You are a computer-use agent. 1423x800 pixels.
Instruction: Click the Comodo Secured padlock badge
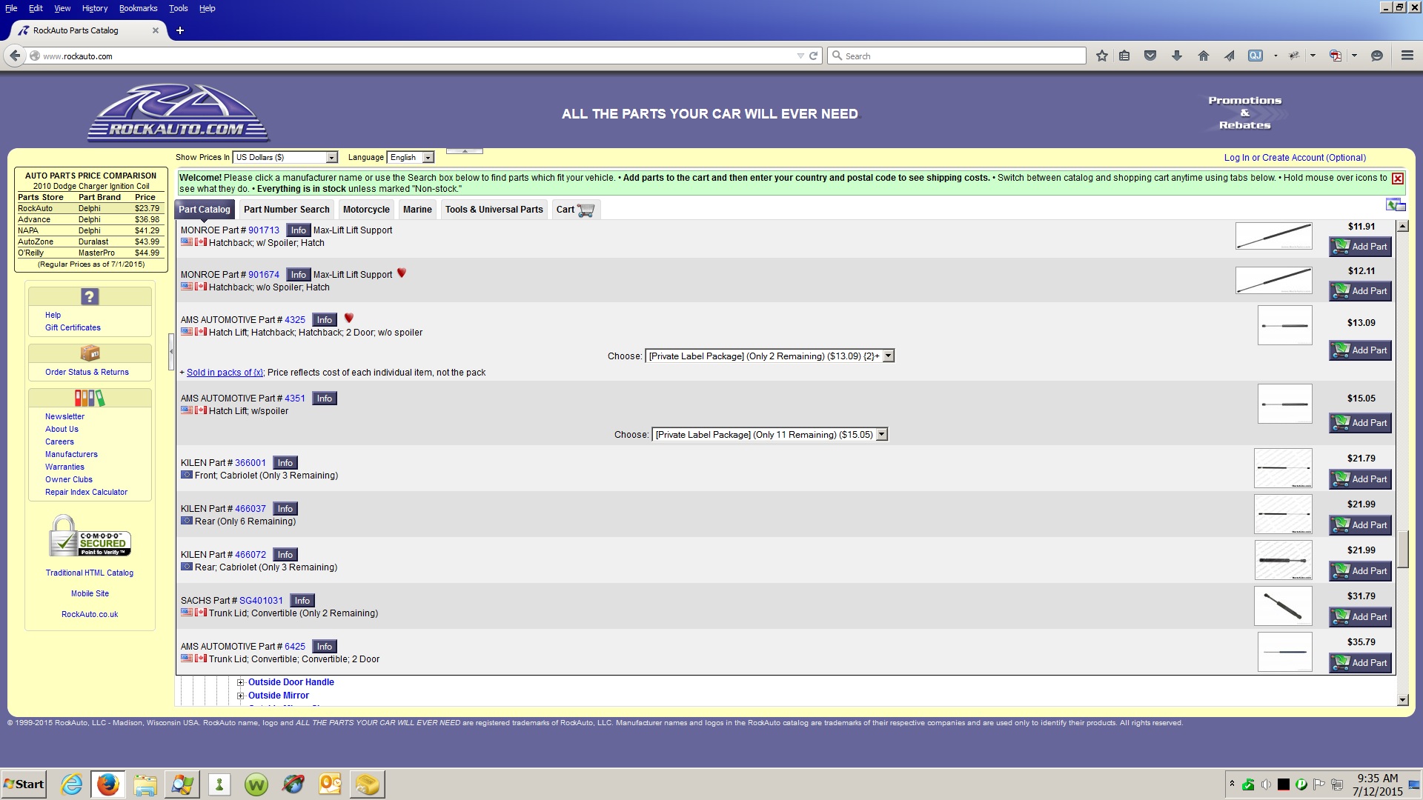click(90, 536)
